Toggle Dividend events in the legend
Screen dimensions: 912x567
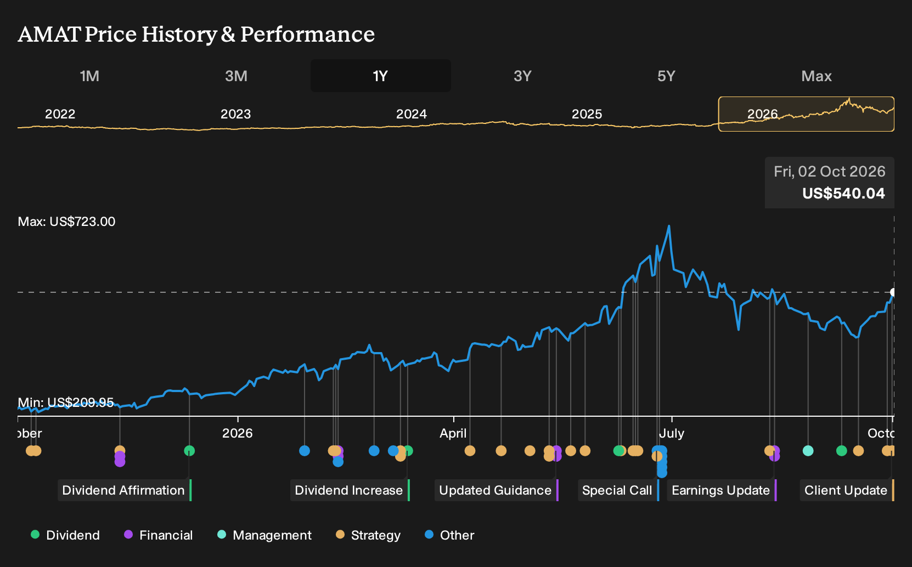(x=65, y=535)
